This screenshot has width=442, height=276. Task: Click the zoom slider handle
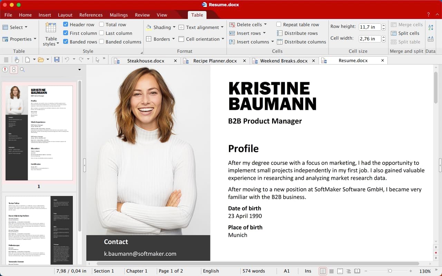click(390, 271)
